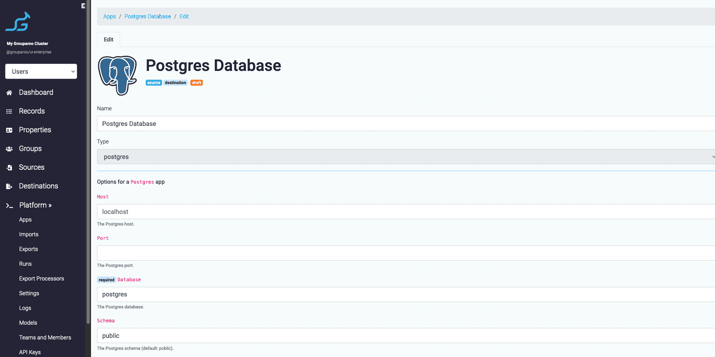Open Teams and Members page
This screenshot has height=357, width=715.
coord(45,337)
